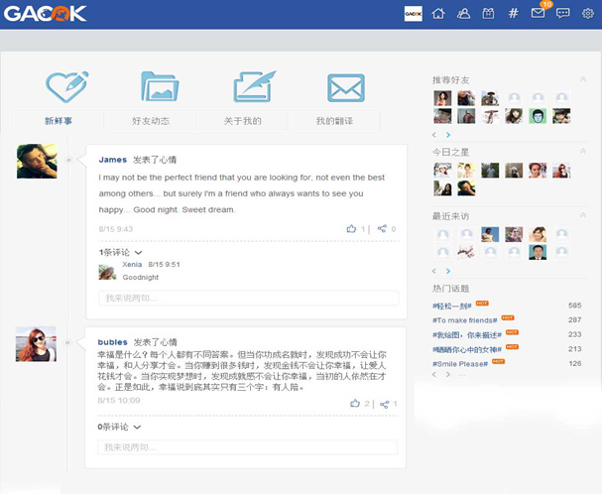Open the #我绘图，你来描述# topic

467,335
